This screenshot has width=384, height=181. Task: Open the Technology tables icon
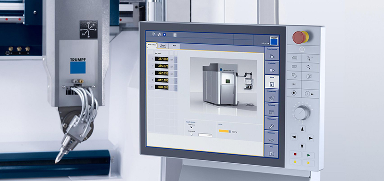272,110
